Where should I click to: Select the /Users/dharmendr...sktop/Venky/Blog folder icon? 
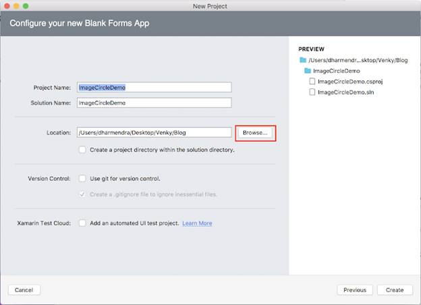coord(303,60)
